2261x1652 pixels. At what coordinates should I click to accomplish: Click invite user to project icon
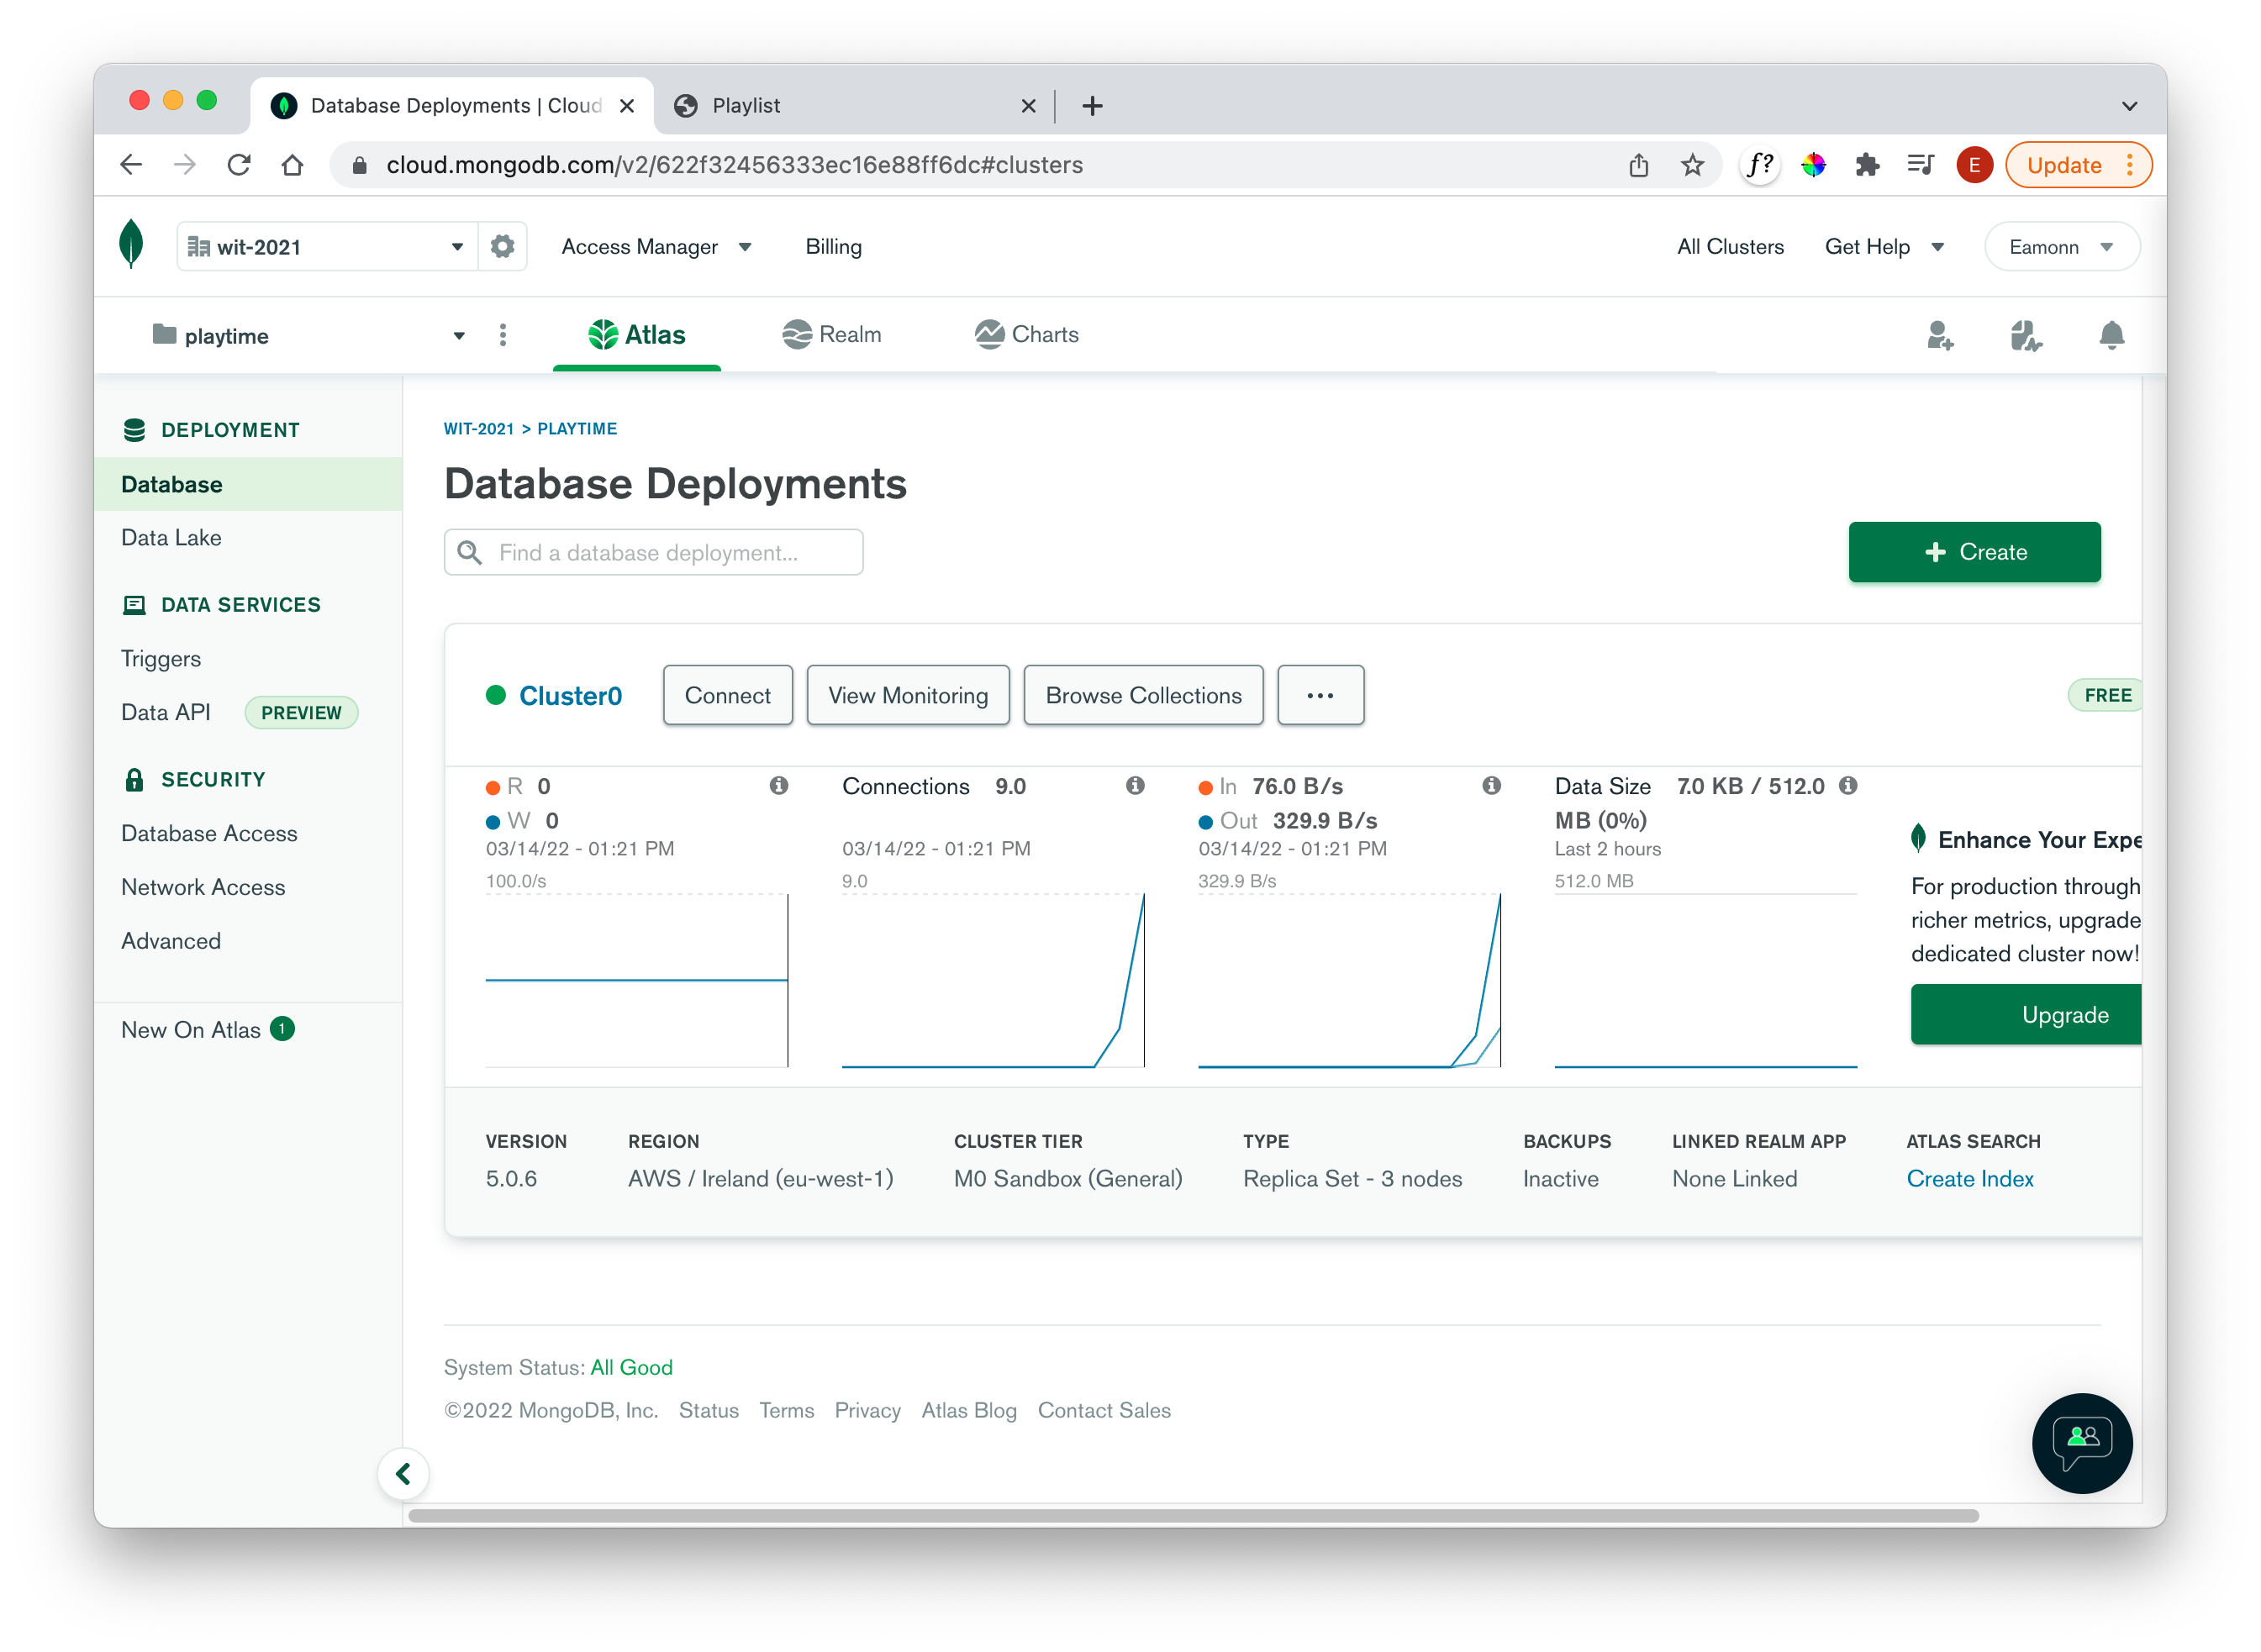coord(1941,335)
